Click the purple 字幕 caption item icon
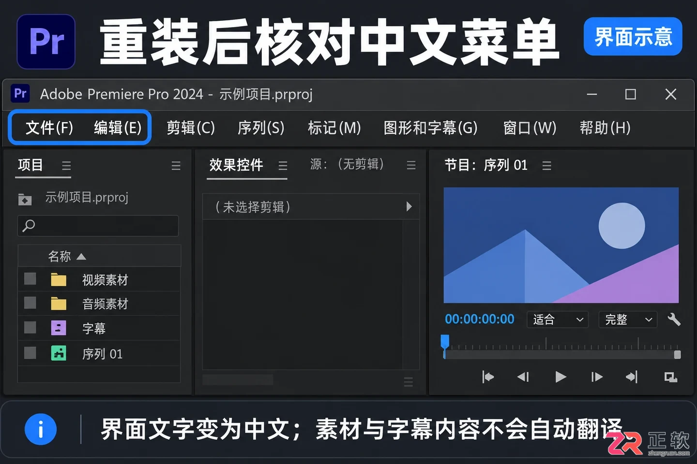 point(59,328)
